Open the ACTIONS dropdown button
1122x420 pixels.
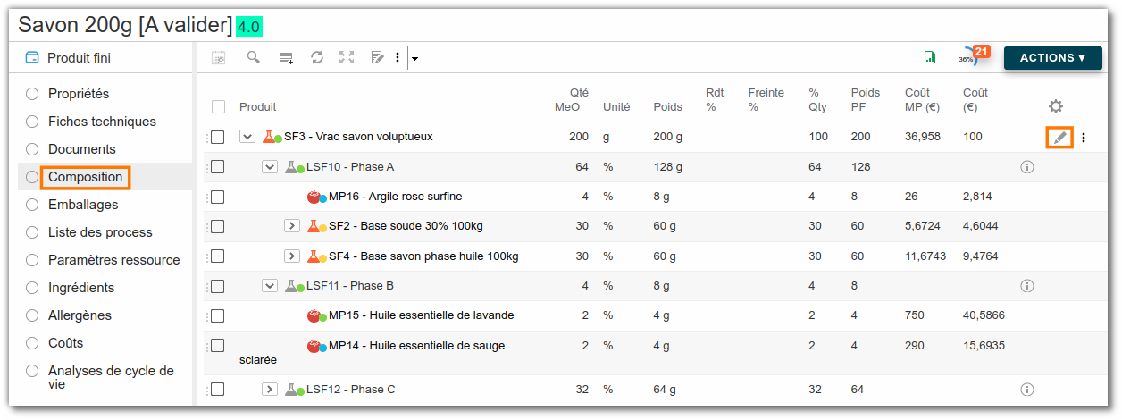pos(1052,58)
